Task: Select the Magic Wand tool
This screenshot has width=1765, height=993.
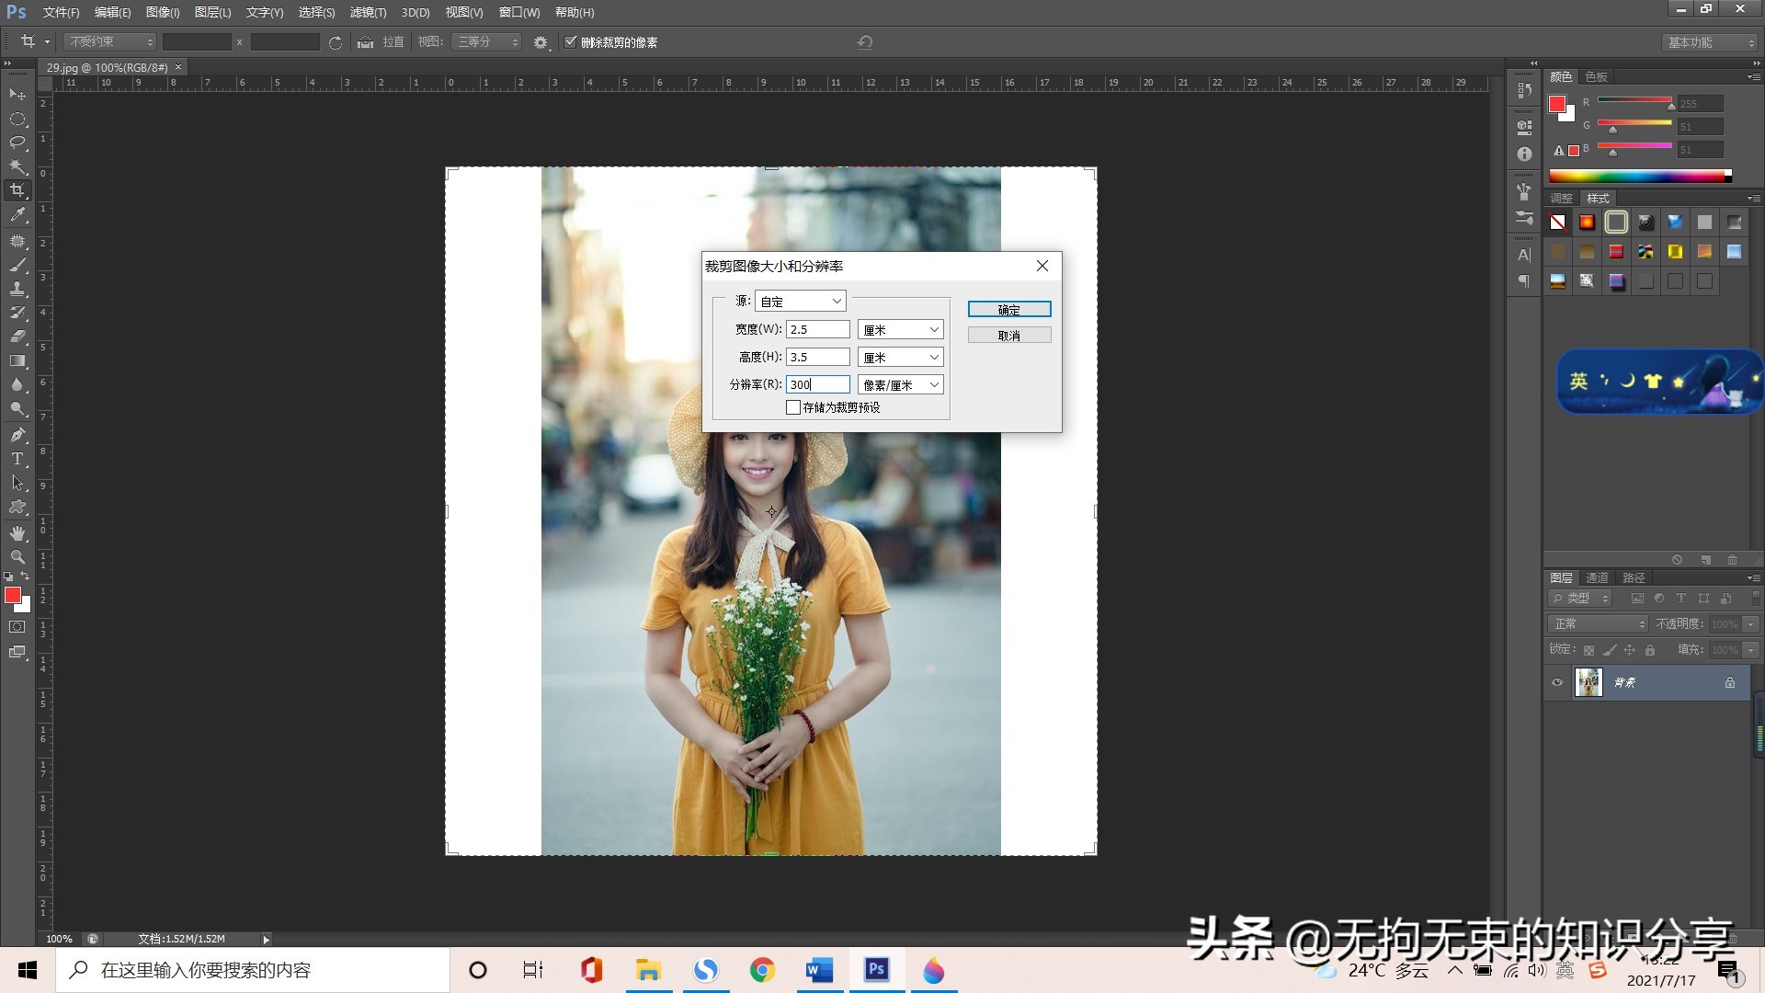Action: coord(17,166)
